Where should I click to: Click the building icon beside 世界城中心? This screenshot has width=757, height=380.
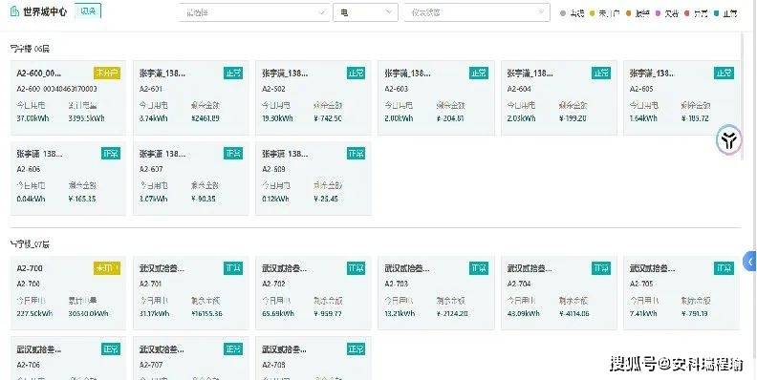point(14,11)
